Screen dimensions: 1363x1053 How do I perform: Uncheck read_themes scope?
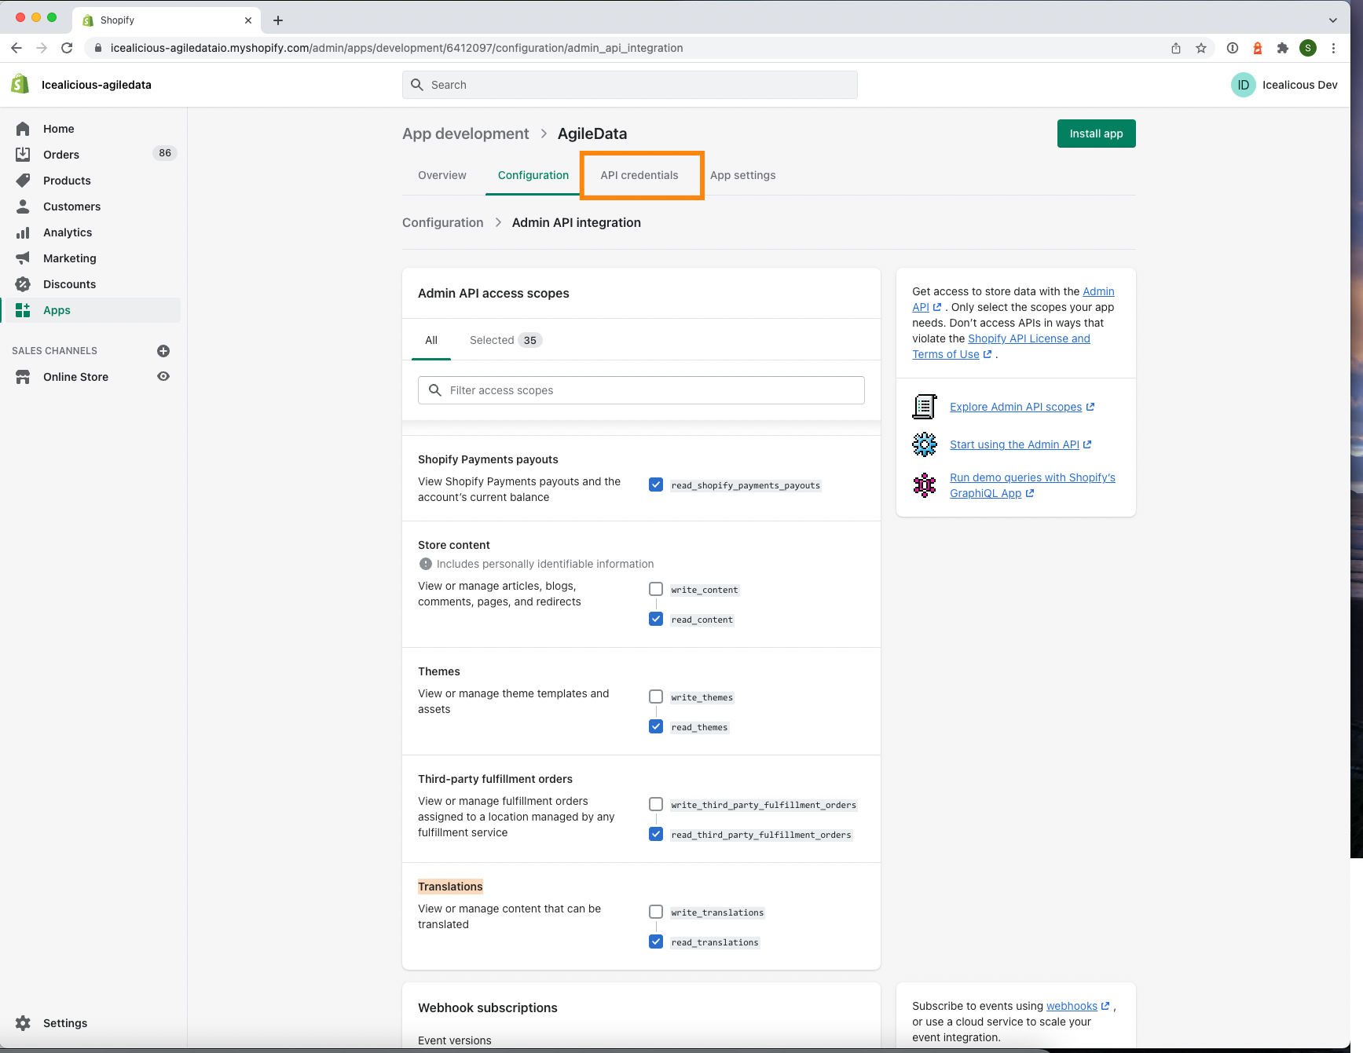[656, 726]
